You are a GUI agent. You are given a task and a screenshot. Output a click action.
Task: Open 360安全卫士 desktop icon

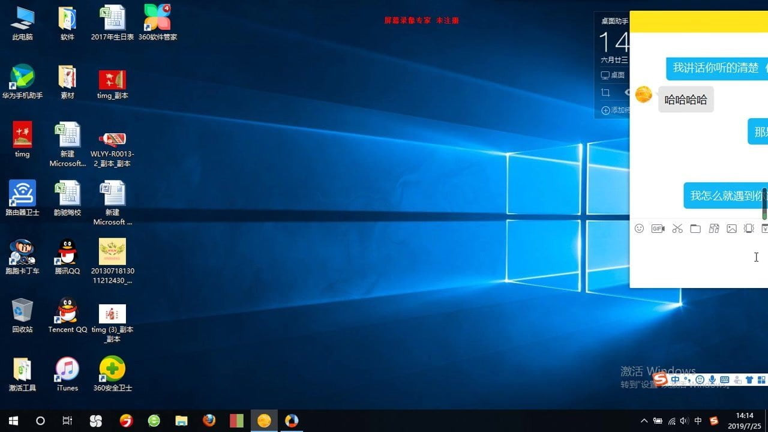[x=112, y=373]
